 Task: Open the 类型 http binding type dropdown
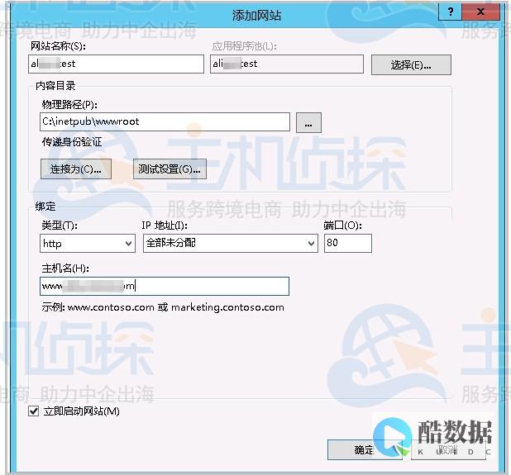point(88,243)
